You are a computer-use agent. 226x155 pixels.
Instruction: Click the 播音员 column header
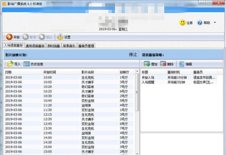tap(205, 72)
